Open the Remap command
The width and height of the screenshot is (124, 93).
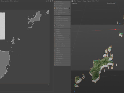click(62, 65)
